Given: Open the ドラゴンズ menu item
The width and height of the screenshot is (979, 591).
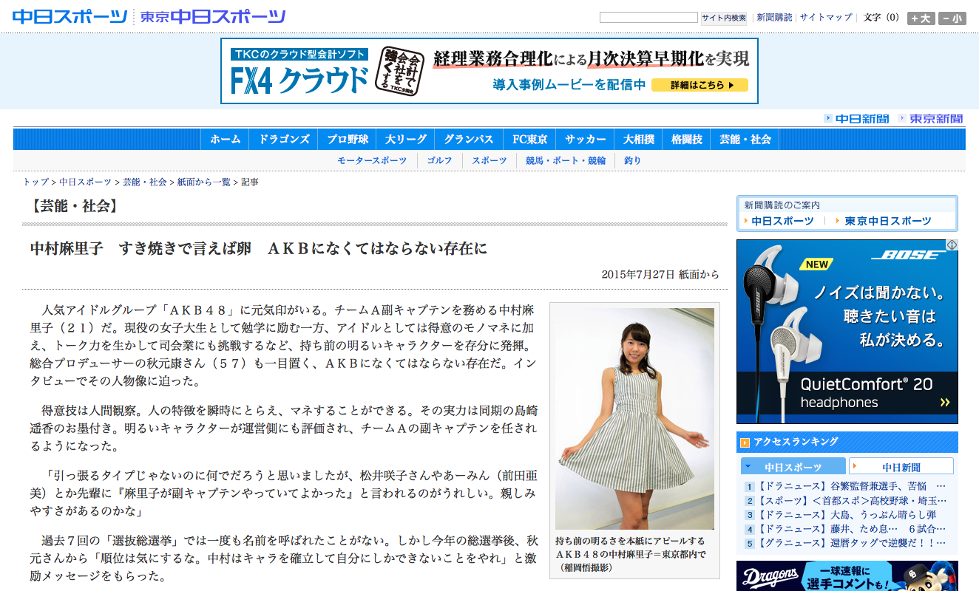Looking at the screenshot, I should tap(283, 139).
